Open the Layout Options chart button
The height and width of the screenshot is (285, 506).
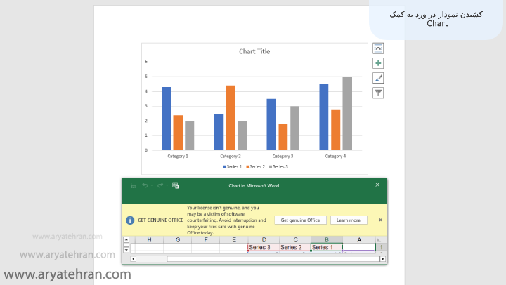379,48
